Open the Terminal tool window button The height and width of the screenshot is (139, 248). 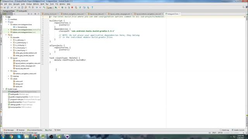tap(21, 130)
